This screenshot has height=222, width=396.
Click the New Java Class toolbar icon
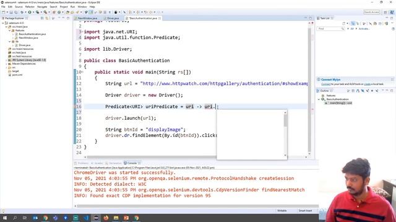pos(59,12)
